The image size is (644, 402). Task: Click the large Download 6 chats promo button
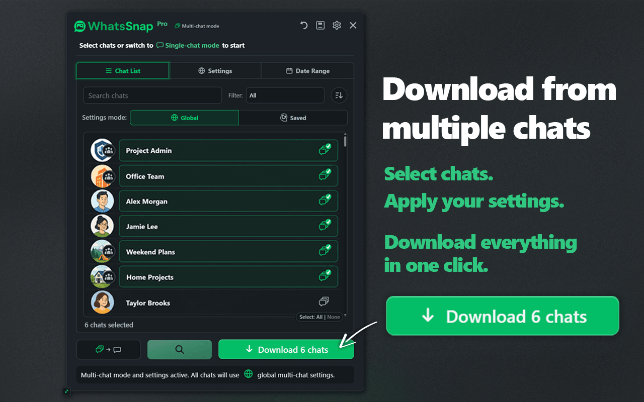pyautogui.click(x=502, y=316)
